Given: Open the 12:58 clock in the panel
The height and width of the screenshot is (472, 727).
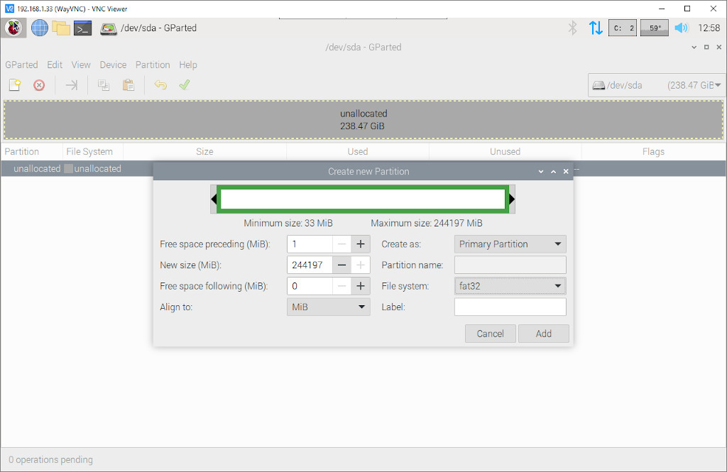Looking at the screenshot, I should tap(709, 28).
